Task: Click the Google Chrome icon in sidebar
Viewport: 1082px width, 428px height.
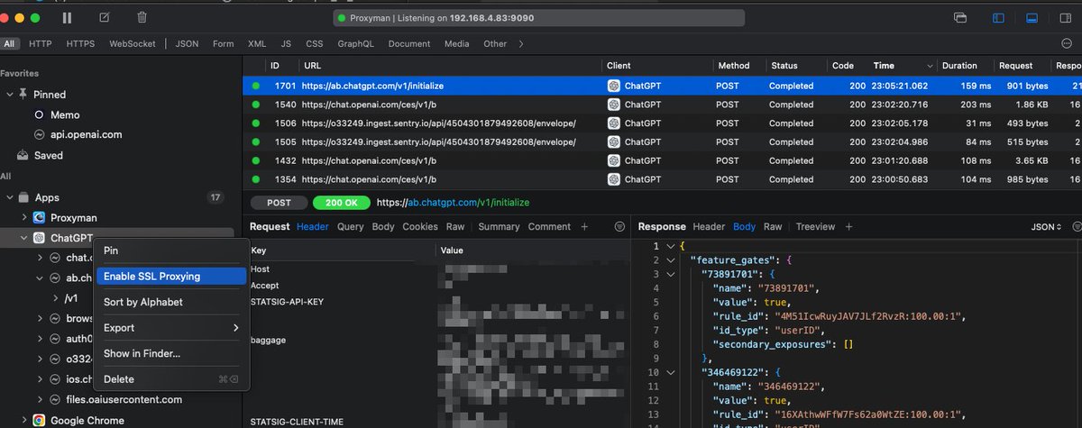Action: click(x=40, y=420)
